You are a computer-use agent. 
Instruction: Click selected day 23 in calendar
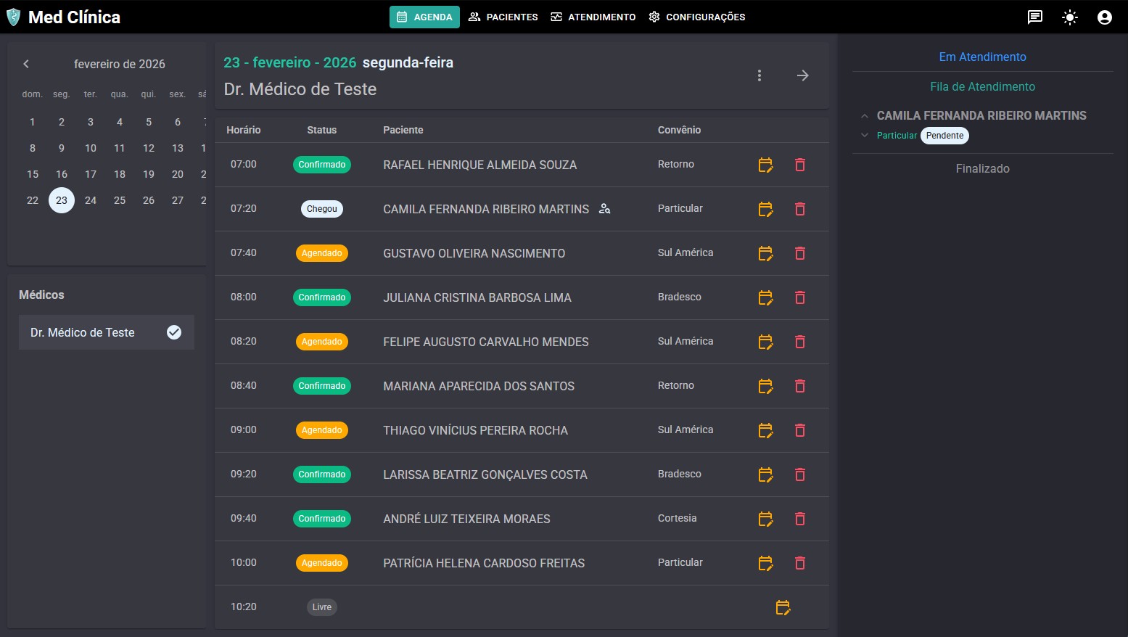[x=62, y=200]
